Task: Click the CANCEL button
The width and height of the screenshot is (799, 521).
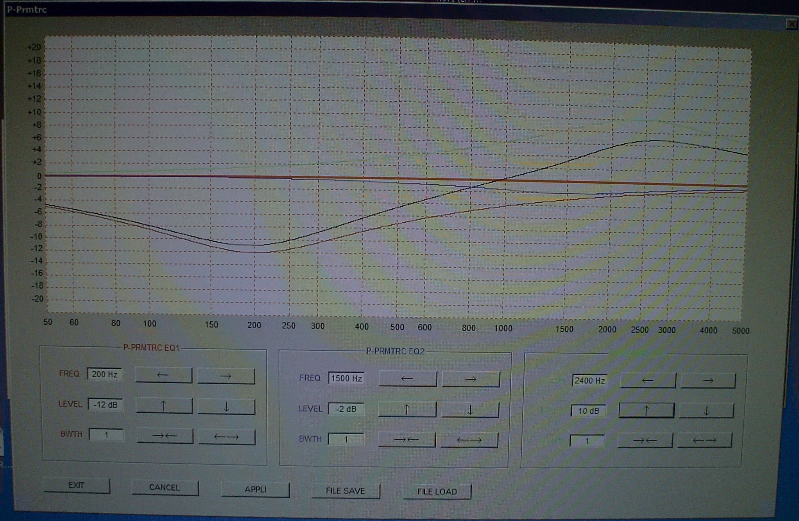Action: click(x=165, y=487)
